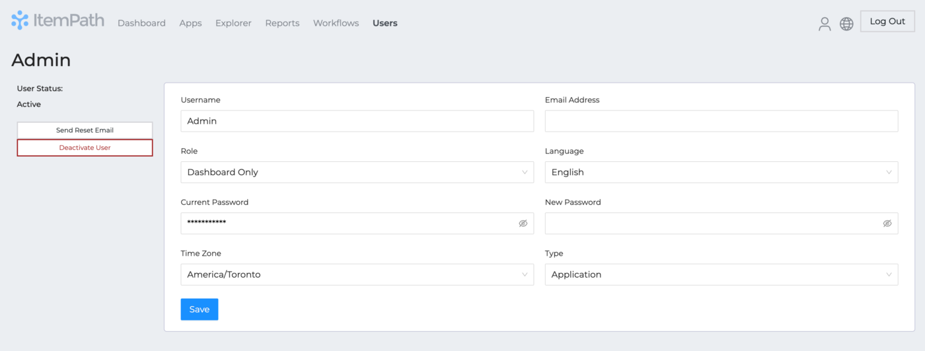Expand the Time Zone dropdown
The width and height of the screenshot is (925, 351).
[x=357, y=274]
